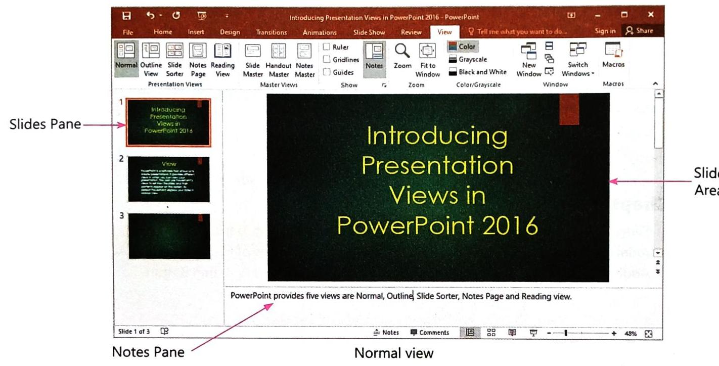The height and width of the screenshot is (366, 719).
Task: Open Macros
Action: pos(613,56)
